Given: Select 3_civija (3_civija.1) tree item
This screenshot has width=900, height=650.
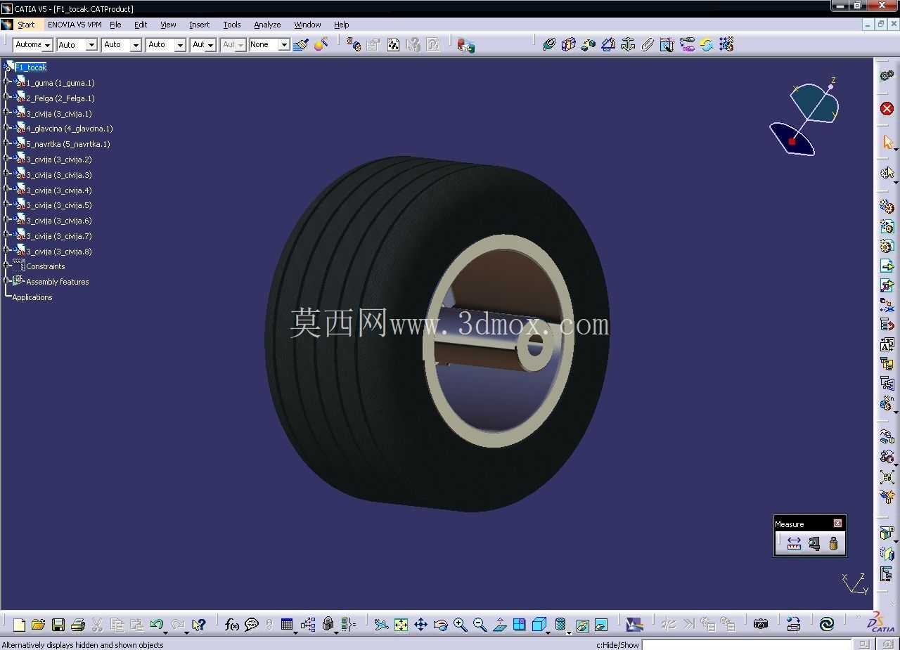Looking at the screenshot, I should (x=59, y=114).
